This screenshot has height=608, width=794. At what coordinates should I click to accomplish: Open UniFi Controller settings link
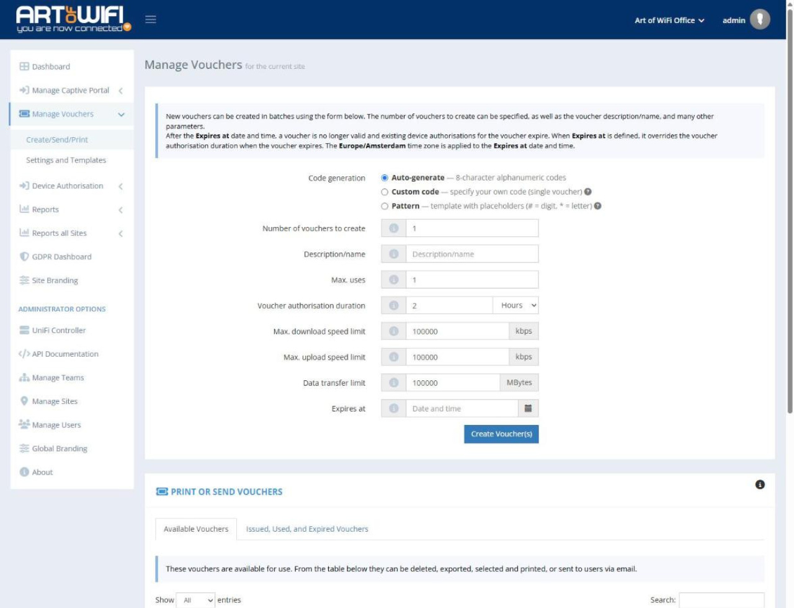[72, 331]
